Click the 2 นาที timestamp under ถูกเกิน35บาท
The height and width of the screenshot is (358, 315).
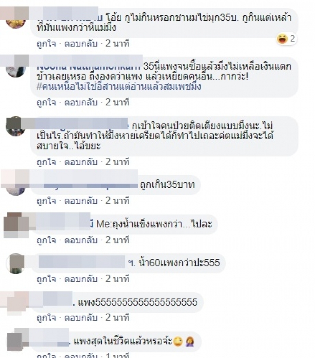pyautogui.click(x=117, y=201)
